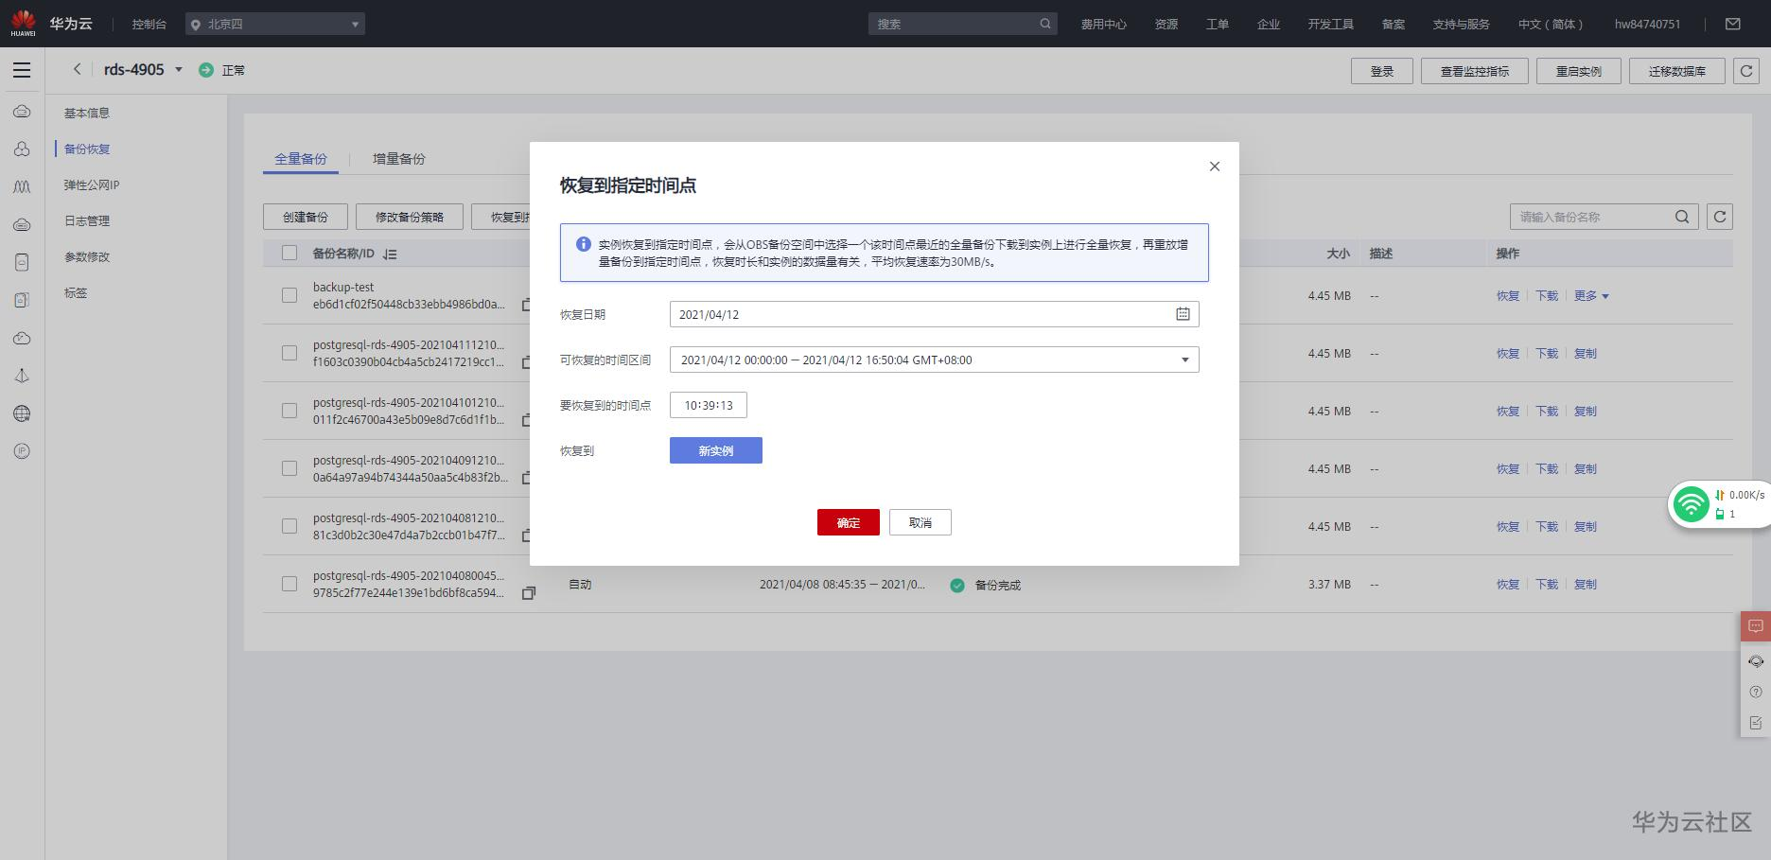Copy the ID of backup 9785c2f77e244e...

click(x=529, y=593)
